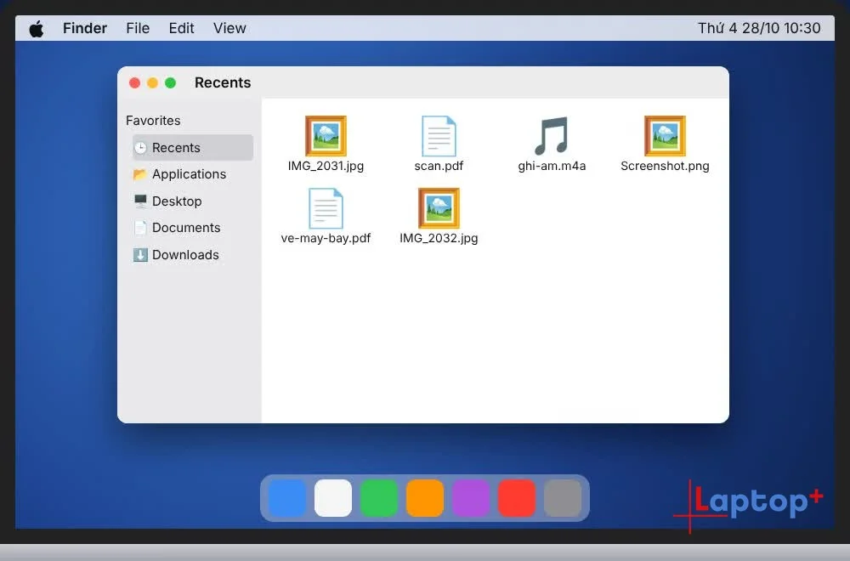Minimize the Recents window with the yellow button
The width and height of the screenshot is (850, 561).
tap(152, 83)
